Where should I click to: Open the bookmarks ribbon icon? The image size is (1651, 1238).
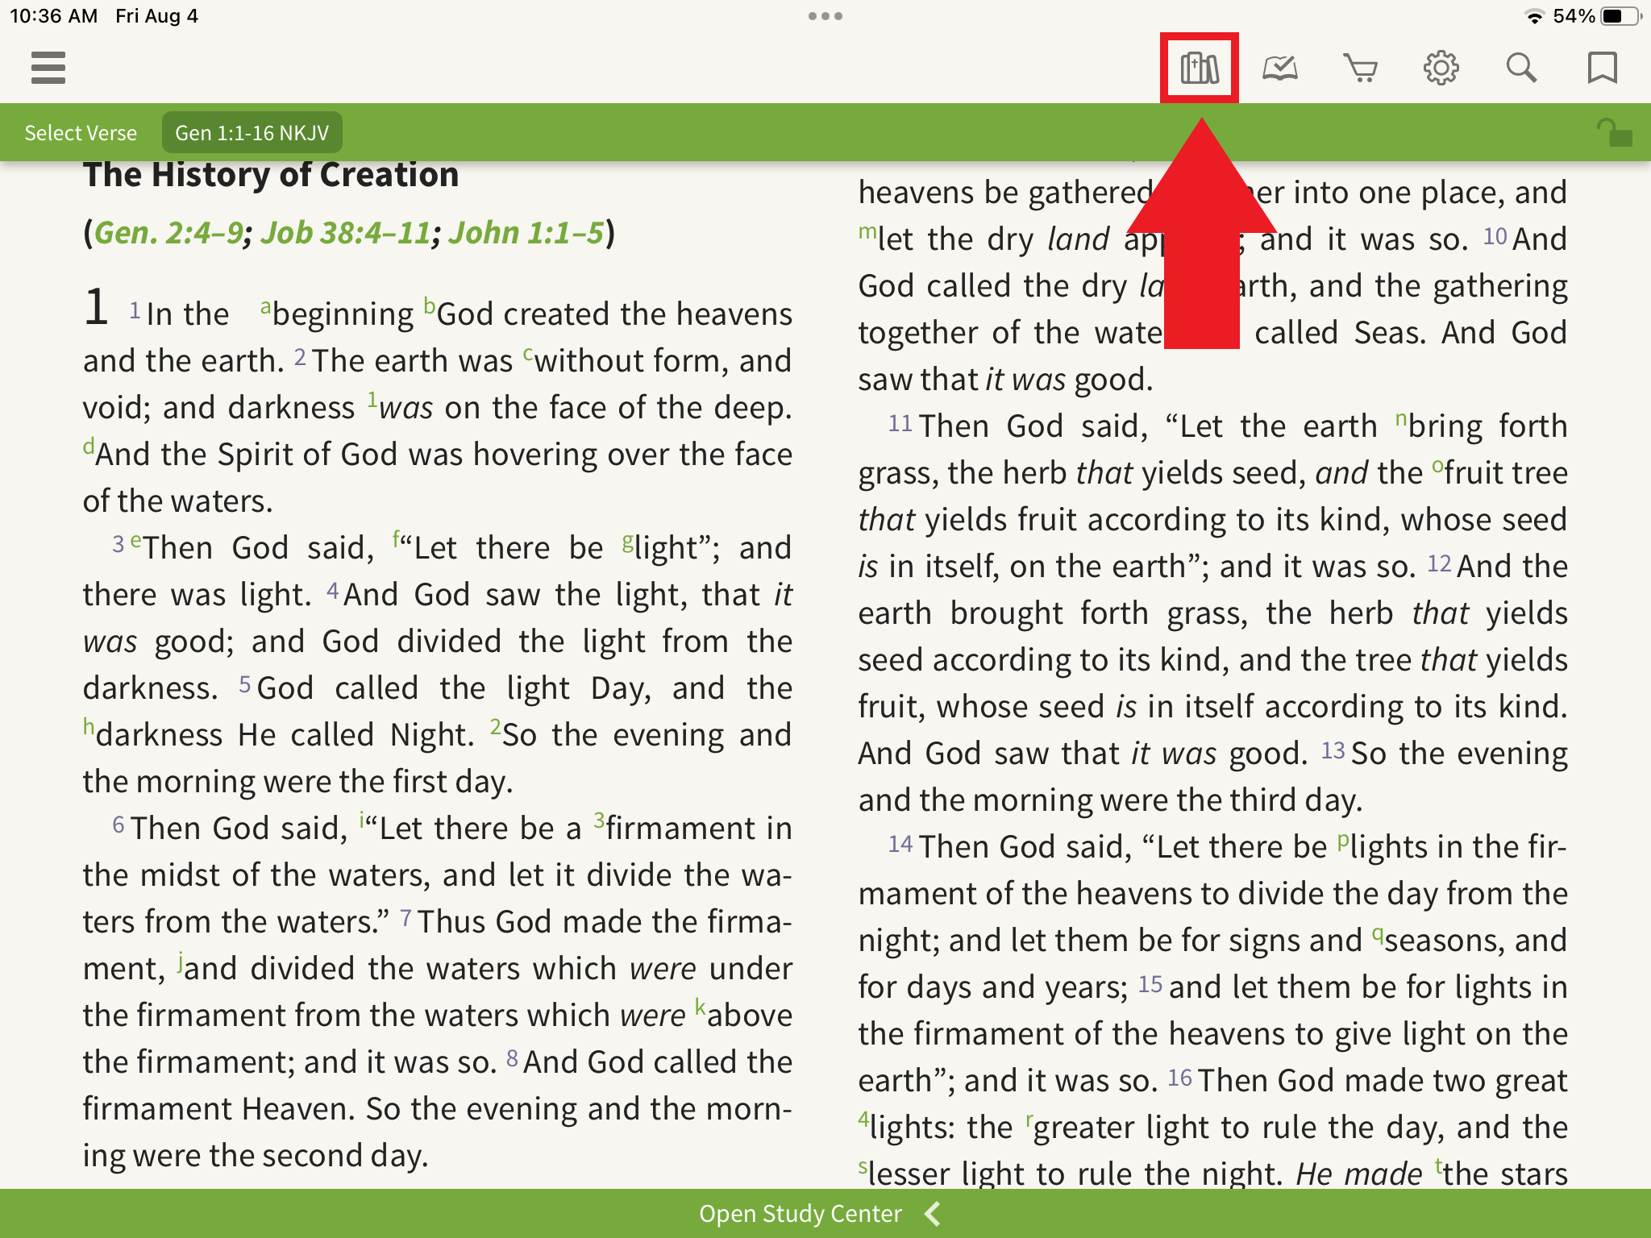pos(1603,68)
